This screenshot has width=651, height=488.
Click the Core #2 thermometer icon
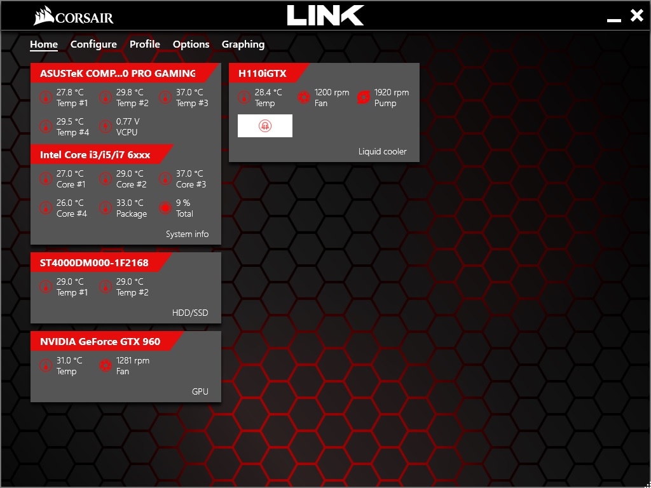pos(106,179)
